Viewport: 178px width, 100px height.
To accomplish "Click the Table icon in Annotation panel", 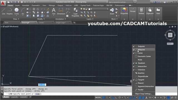I will [x=67, y=16].
